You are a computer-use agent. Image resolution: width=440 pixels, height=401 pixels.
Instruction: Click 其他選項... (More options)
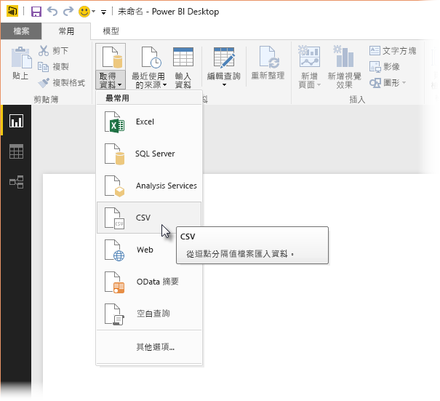pyautogui.click(x=149, y=347)
